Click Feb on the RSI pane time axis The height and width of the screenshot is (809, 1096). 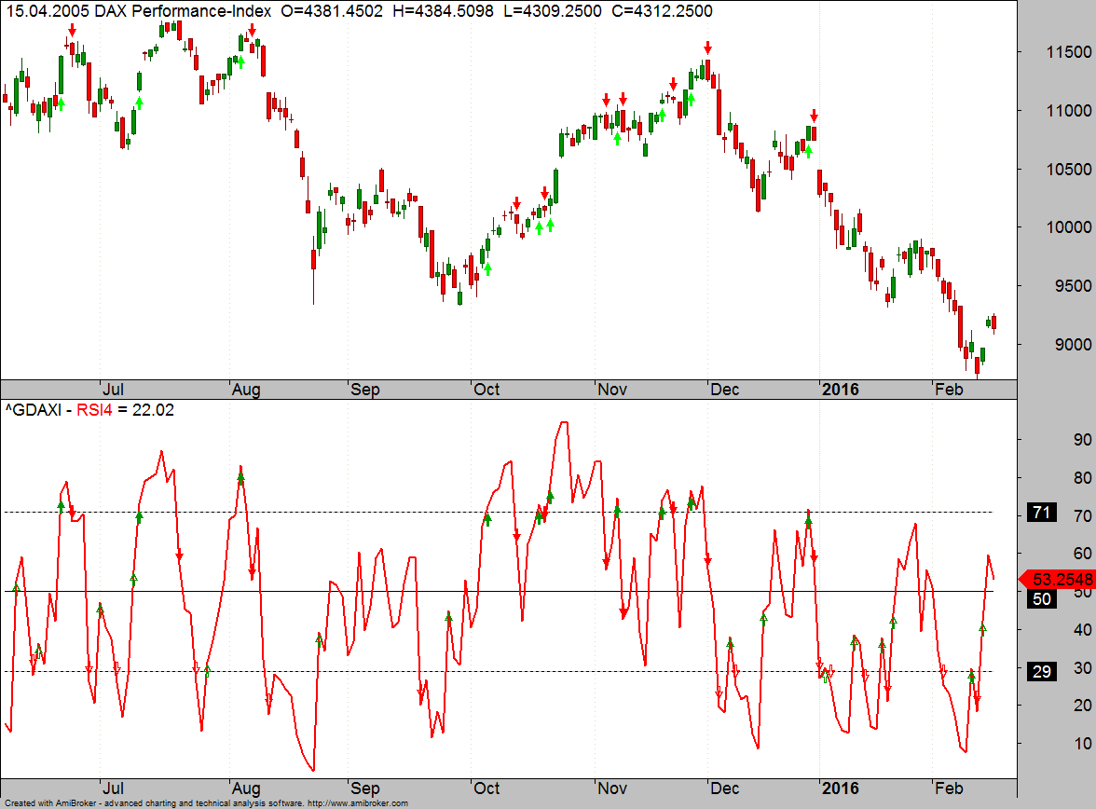[949, 788]
